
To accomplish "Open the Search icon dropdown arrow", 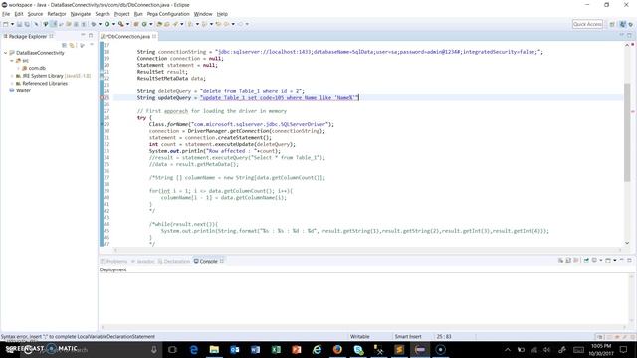I will tap(181, 24).
